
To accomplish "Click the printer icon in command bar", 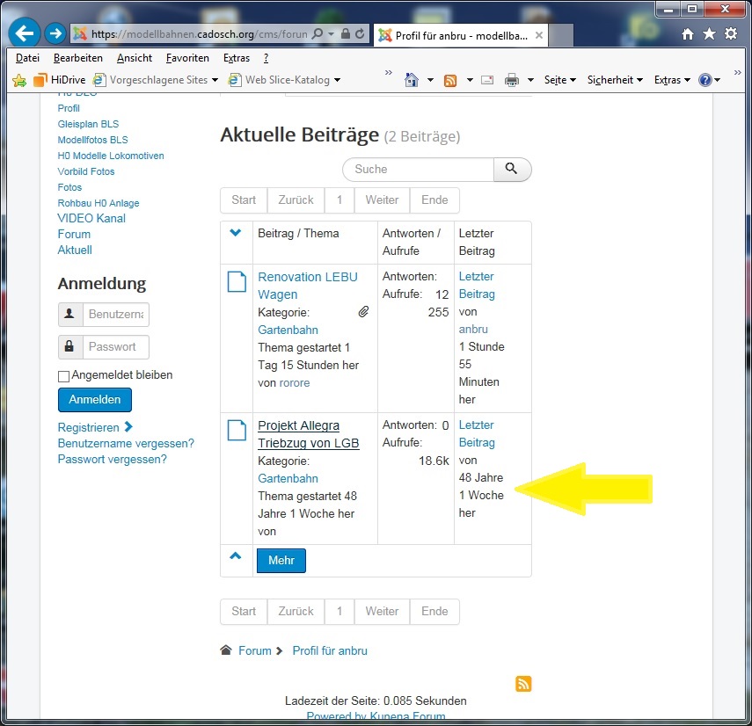I will click(512, 80).
